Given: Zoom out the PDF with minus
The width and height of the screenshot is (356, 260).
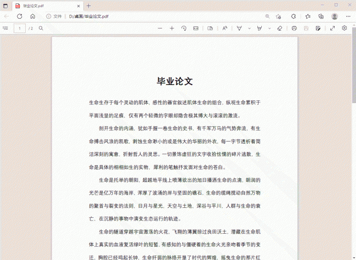Looking at the screenshot, I should [x=160, y=28].
